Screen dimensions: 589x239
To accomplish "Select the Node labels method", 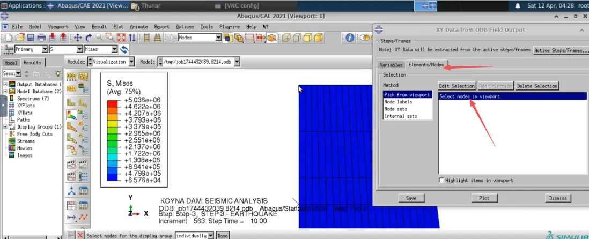I will click(407, 102).
